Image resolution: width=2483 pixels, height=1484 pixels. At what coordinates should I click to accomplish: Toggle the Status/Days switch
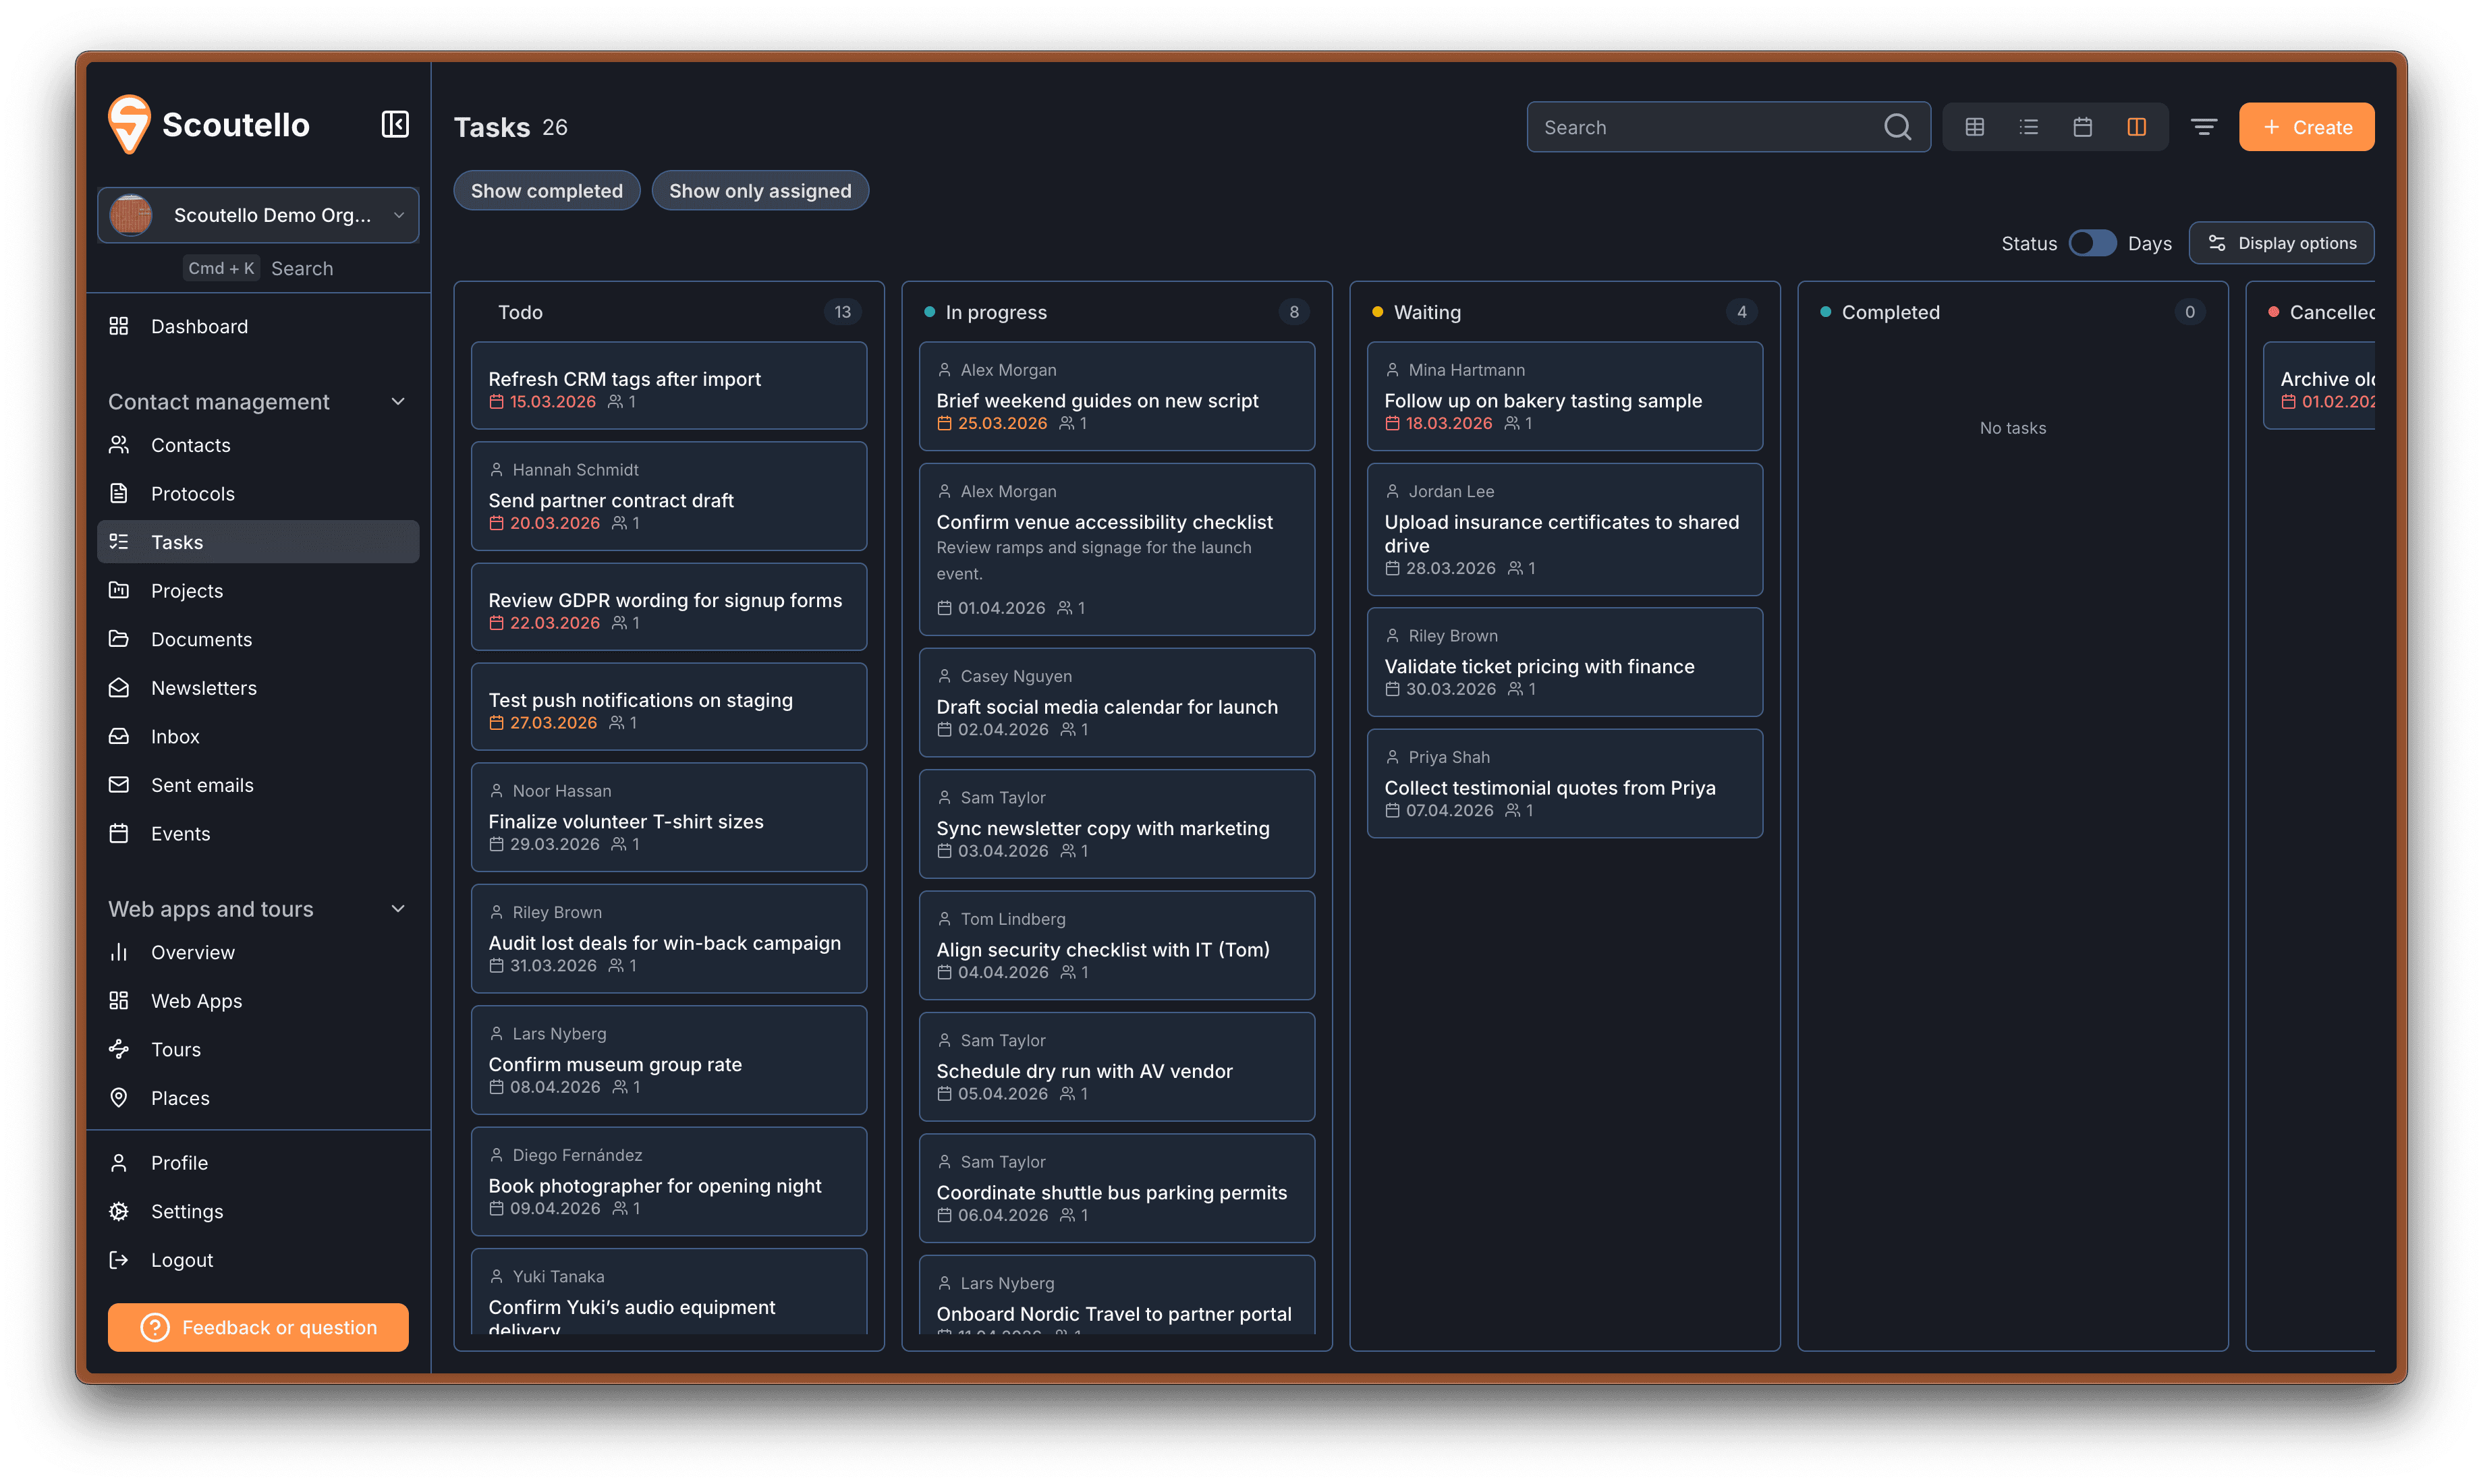coord(2092,243)
